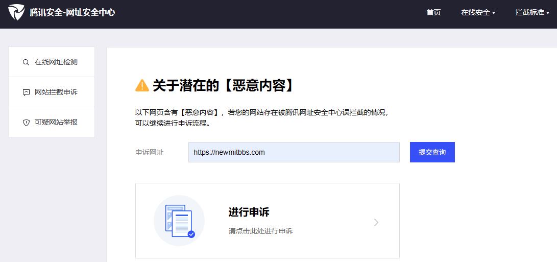Open 在线网址检测 sidebar item
The image size is (557, 262).
52,62
